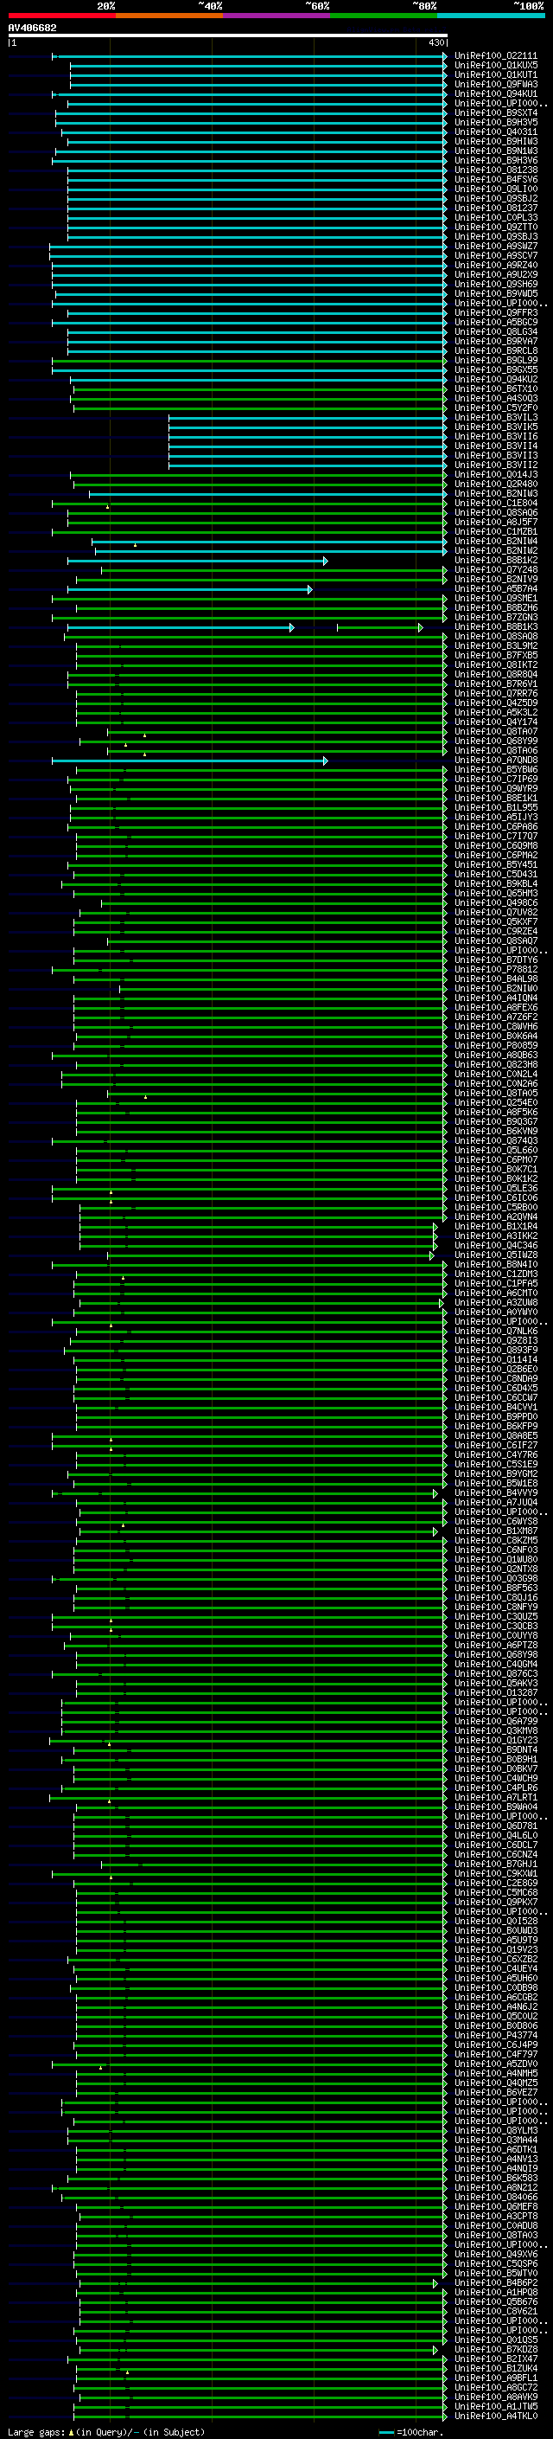The width and height of the screenshot is (553, 2439).
Task: Click the orange ~40% identity legend segment
Action: click(x=169, y=16)
